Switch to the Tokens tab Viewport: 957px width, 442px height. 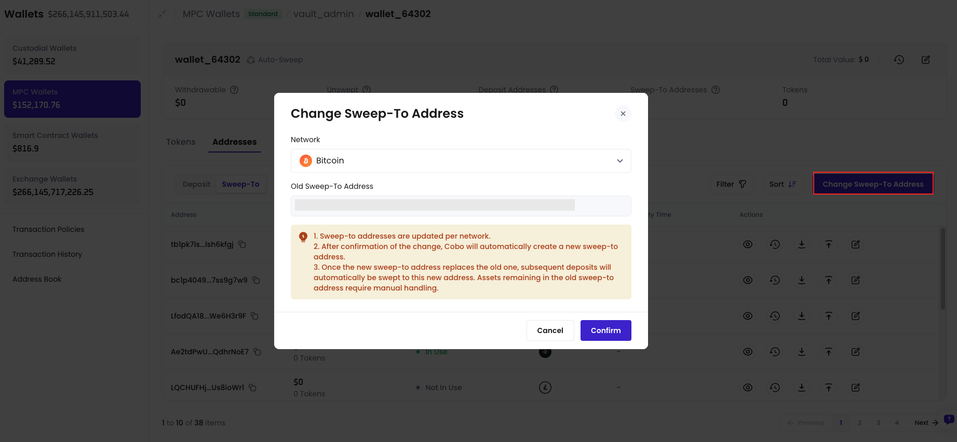click(181, 142)
